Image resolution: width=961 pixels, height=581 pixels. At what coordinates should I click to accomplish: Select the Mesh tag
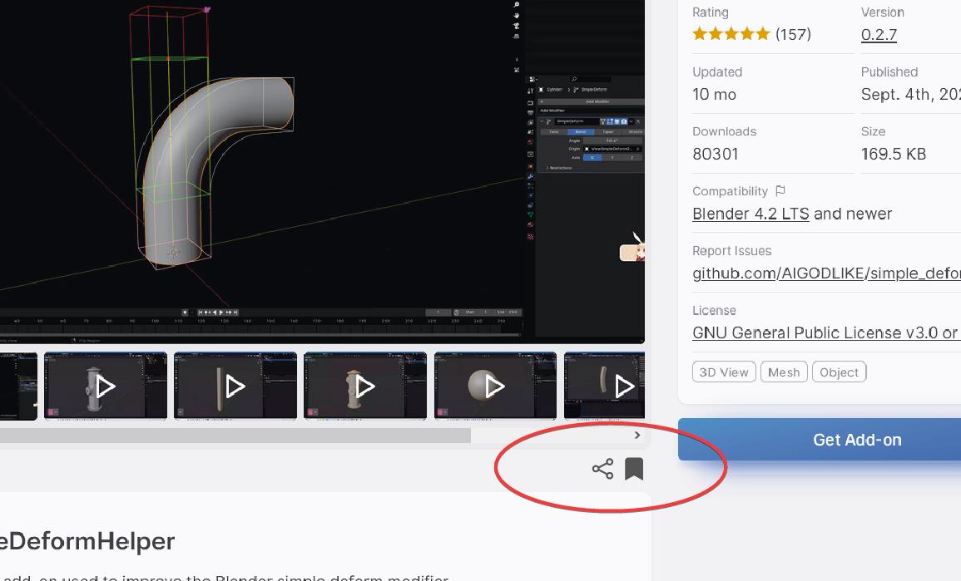[784, 372]
